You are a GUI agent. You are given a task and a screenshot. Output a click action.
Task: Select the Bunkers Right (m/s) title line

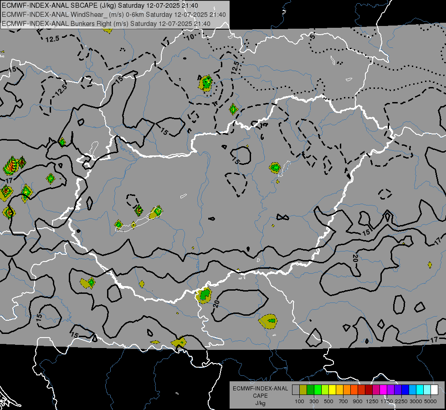tap(106, 24)
